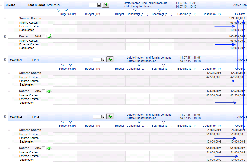
Task: Click the green stack icon beside TPR1
Action: click(110, 59)
